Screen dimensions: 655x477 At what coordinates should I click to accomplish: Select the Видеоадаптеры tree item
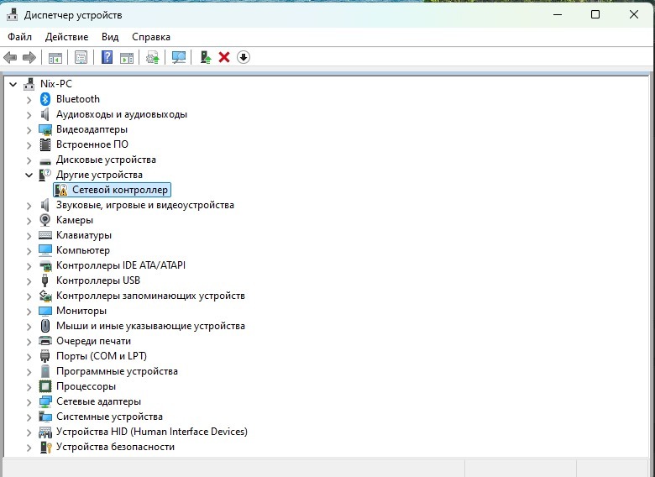92,129
